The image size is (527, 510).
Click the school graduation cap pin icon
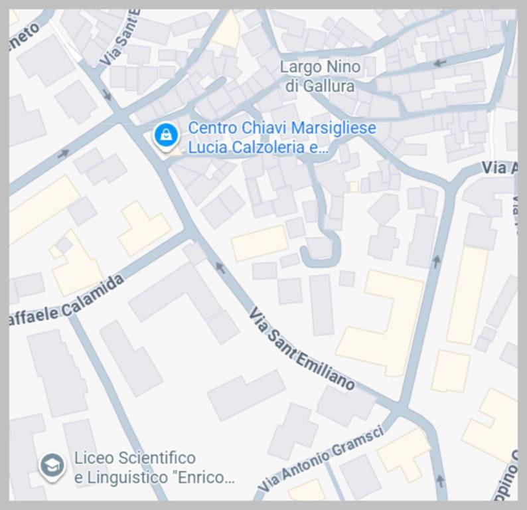tap(52, 467)
